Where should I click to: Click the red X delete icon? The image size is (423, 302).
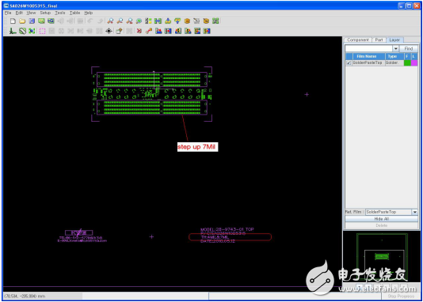tap(139, 31)
